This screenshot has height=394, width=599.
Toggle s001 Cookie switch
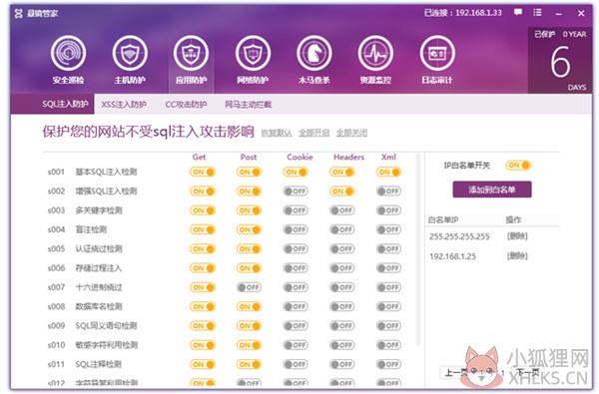tap(296, 173)
